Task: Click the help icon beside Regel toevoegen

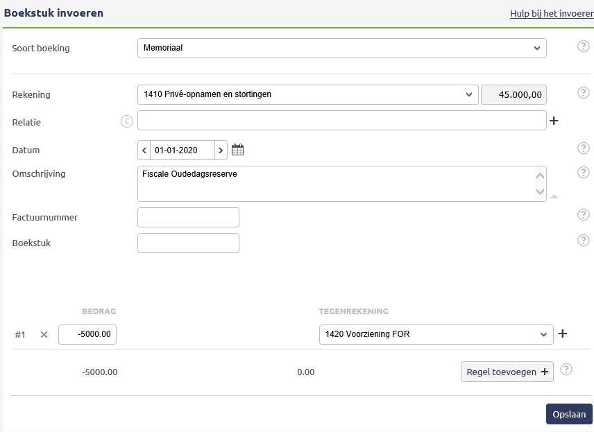Action: pyautogui.click(x=566, y=370)
